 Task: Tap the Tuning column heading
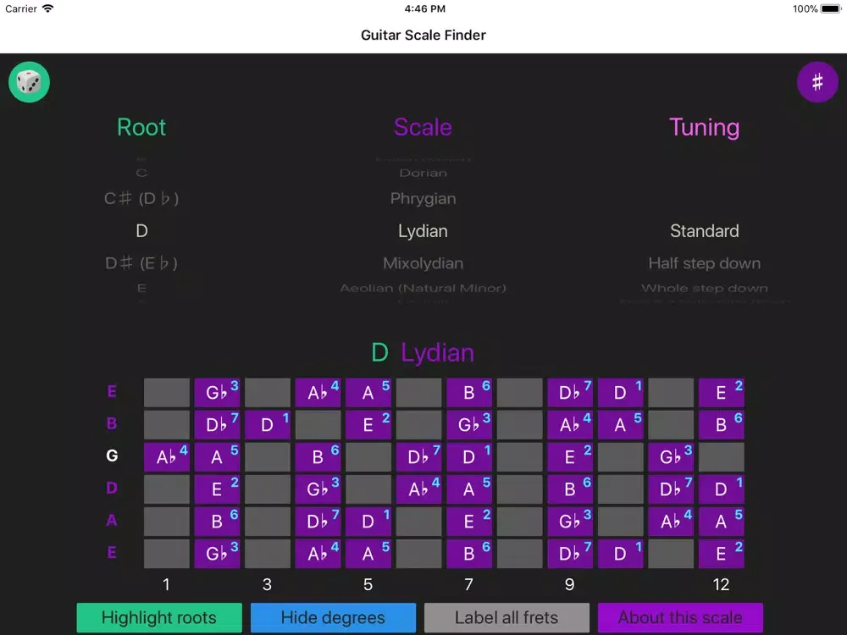pos(705,128)
